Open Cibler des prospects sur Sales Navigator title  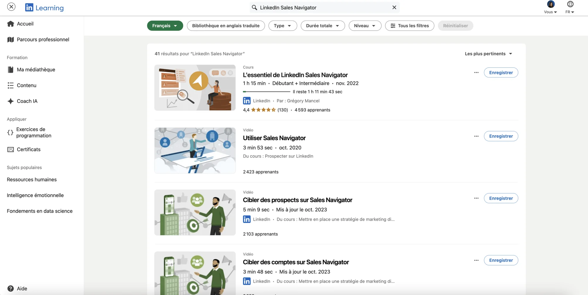(x=298, y=200)
